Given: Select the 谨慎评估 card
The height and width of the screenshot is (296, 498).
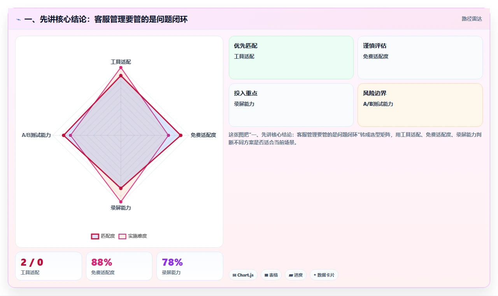Looking at the screenshot, I should point(420,58).
